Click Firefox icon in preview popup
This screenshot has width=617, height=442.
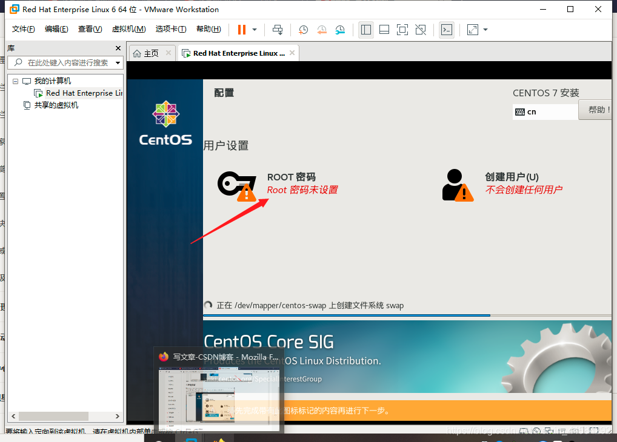(x=164, y=357)
